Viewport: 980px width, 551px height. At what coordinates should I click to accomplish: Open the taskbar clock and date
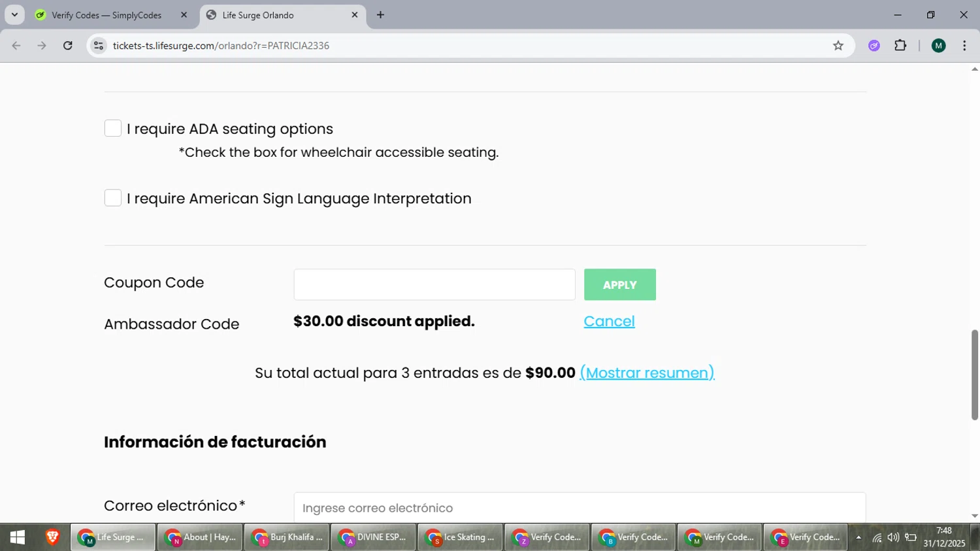[x=944, y=537]
